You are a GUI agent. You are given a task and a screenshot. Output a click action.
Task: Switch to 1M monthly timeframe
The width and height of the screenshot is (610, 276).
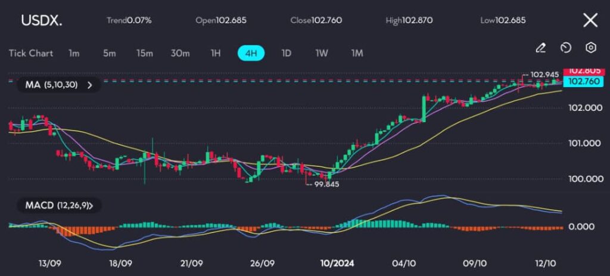pos(357,53)
